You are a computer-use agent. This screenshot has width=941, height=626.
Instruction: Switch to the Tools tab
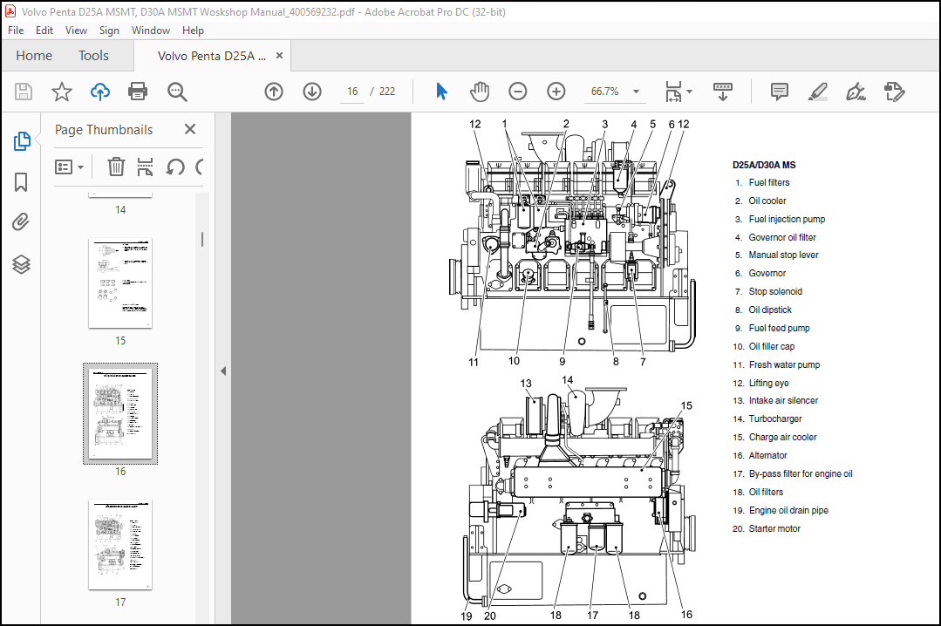point(93,56)
